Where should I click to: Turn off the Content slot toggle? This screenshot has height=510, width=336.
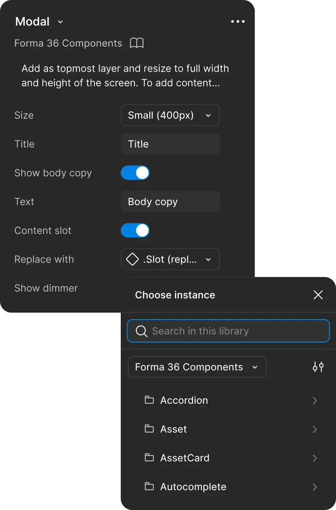135,231
